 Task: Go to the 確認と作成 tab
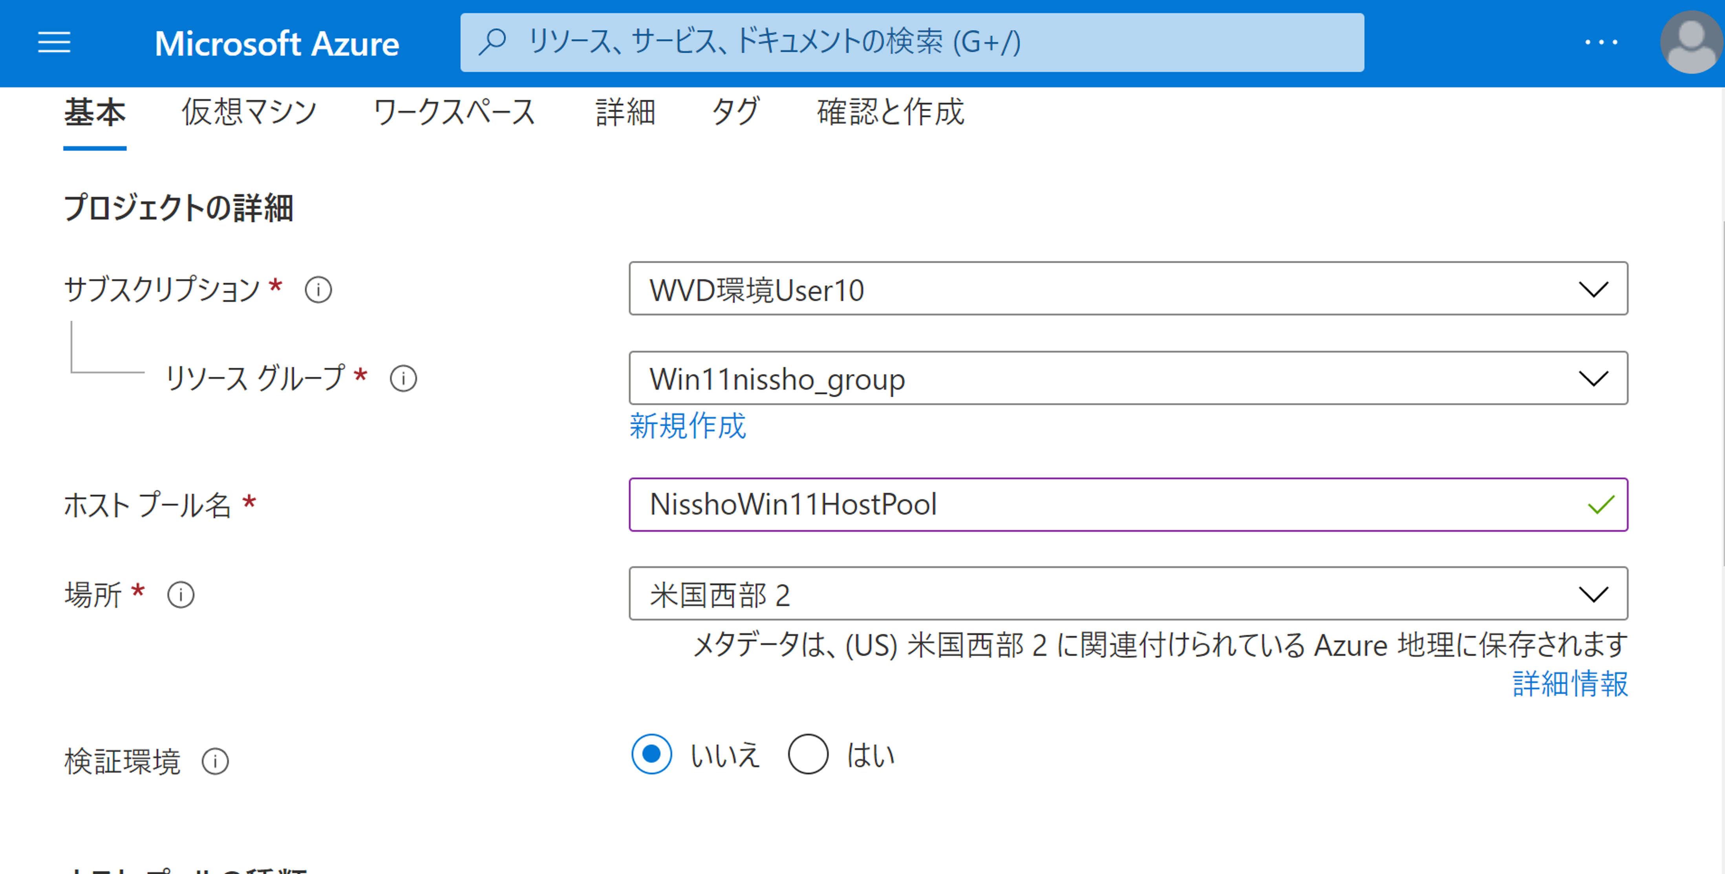tap(890, 112)
